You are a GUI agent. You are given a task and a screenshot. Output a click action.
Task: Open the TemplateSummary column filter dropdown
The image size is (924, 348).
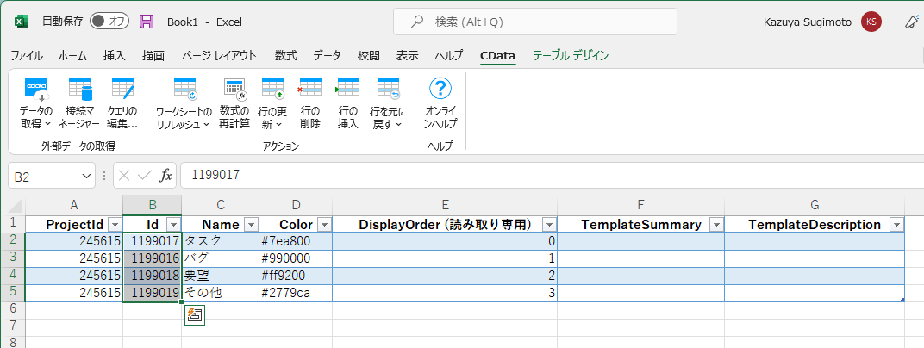716,225
